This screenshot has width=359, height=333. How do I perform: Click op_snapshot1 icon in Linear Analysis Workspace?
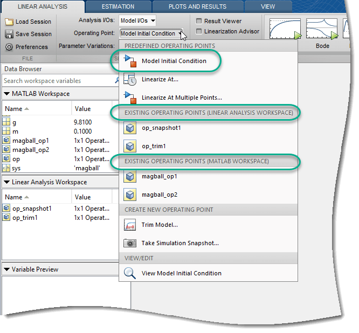[6, 208]
